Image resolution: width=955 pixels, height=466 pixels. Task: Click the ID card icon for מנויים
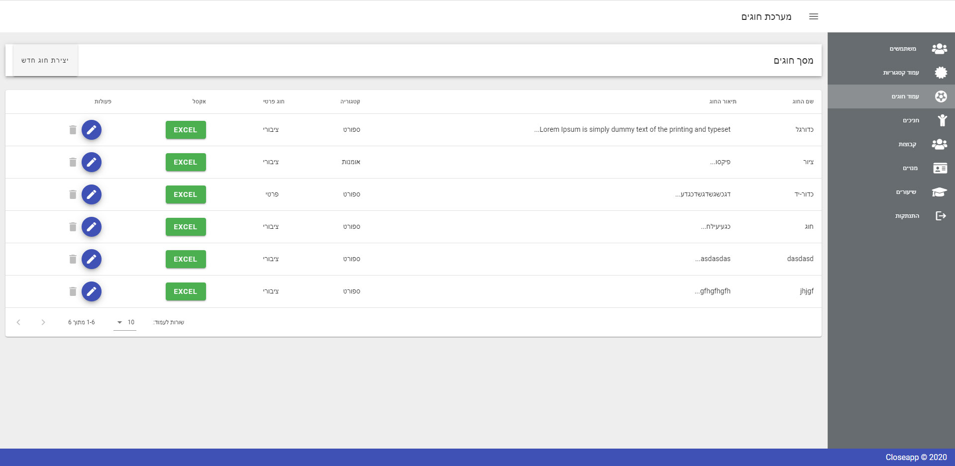tap(940, 168)
